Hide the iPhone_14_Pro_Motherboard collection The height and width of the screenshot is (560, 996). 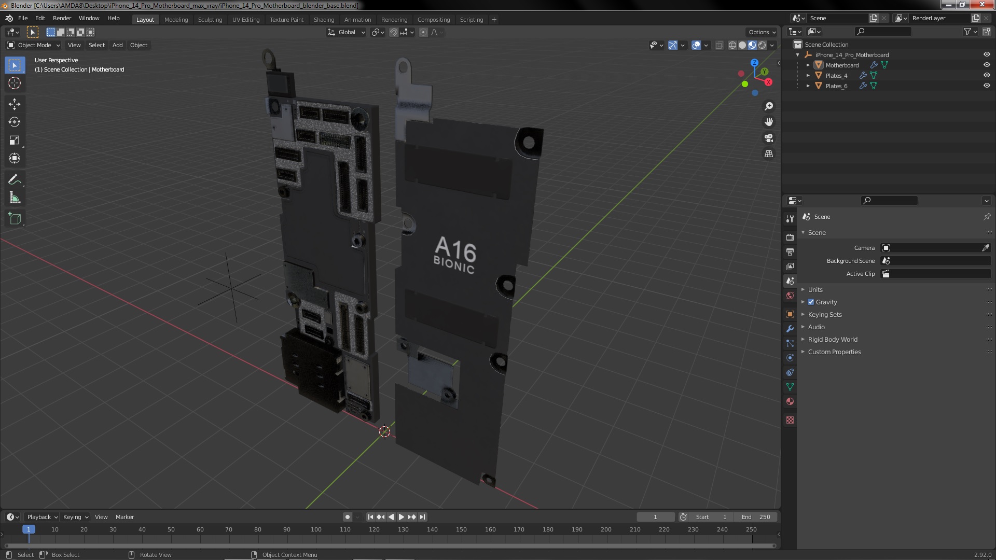tap(987, 54)
